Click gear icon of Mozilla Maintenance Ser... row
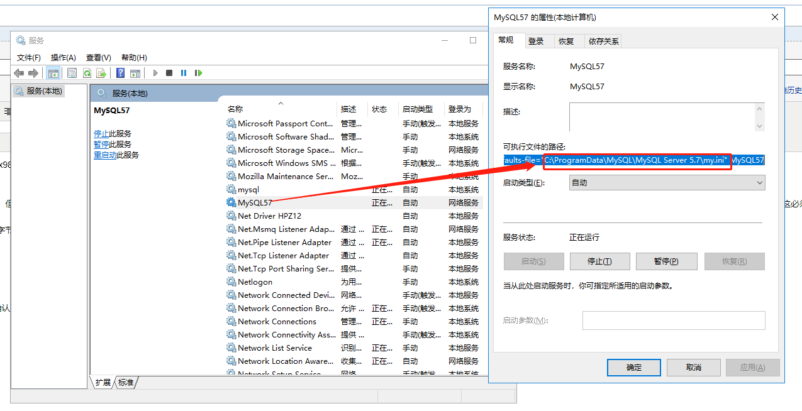Image resolution: width=802 pixels, height=411 pixels. 231,176
